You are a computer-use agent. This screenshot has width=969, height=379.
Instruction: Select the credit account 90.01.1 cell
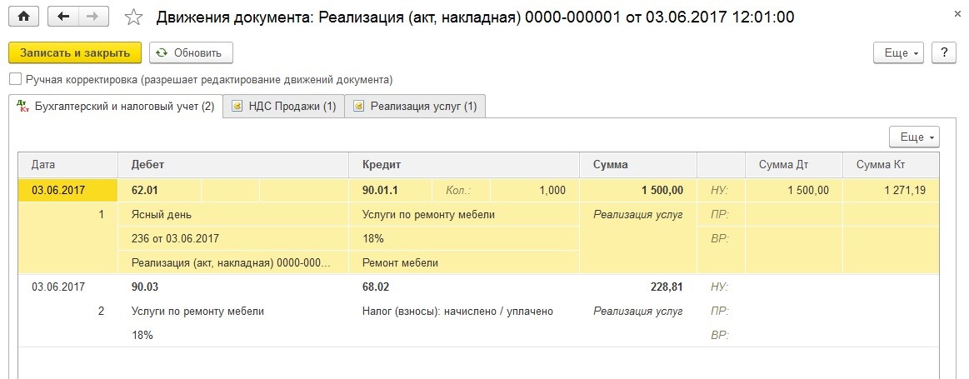(380, 191)
